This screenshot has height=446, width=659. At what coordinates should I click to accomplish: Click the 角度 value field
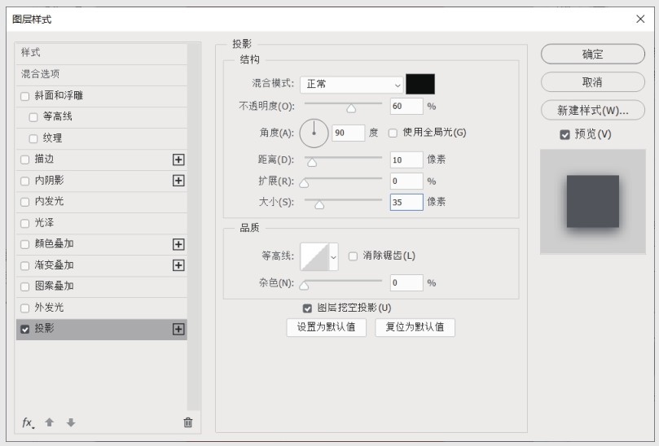pos(349,133)
